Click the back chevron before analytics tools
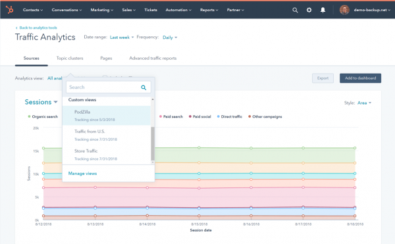Screen dimensions: 395x244 tap(16, 28)
